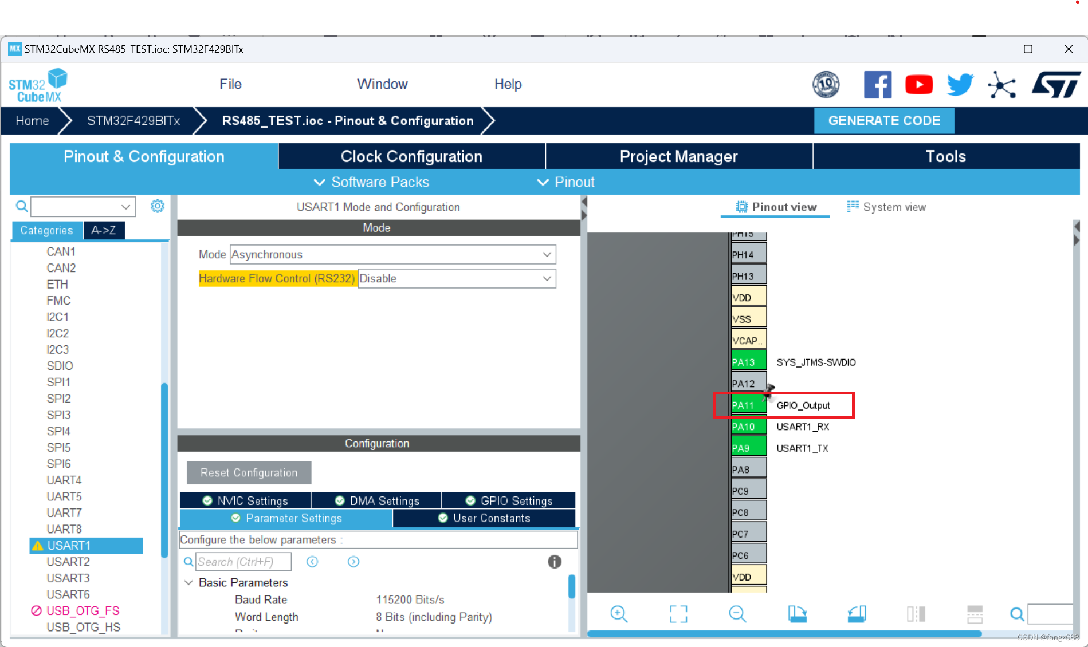This screenshot has height=647, width=1088.
Task: Toggle the vertical split view icon
Action: [916, 614]
